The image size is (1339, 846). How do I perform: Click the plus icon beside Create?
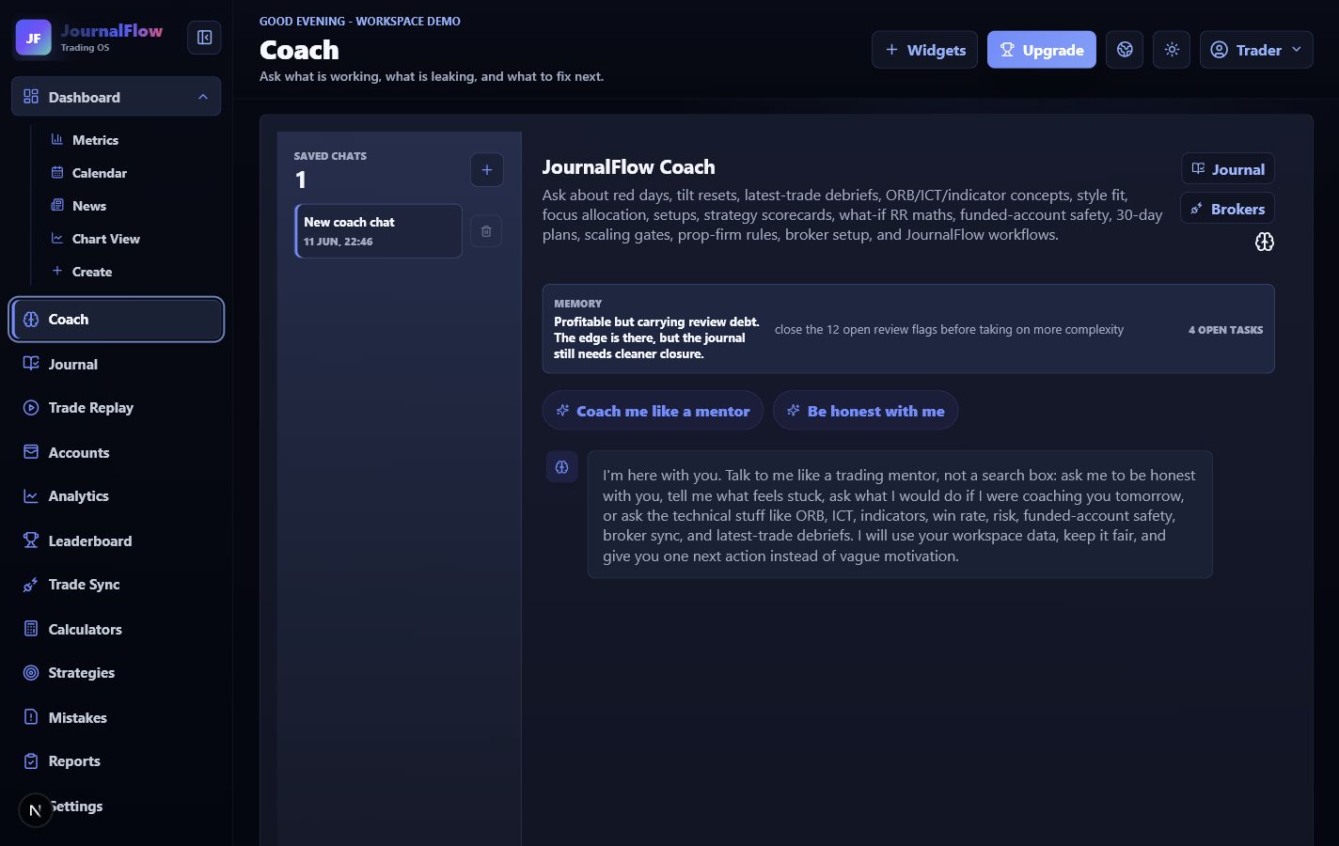point(57,271)
